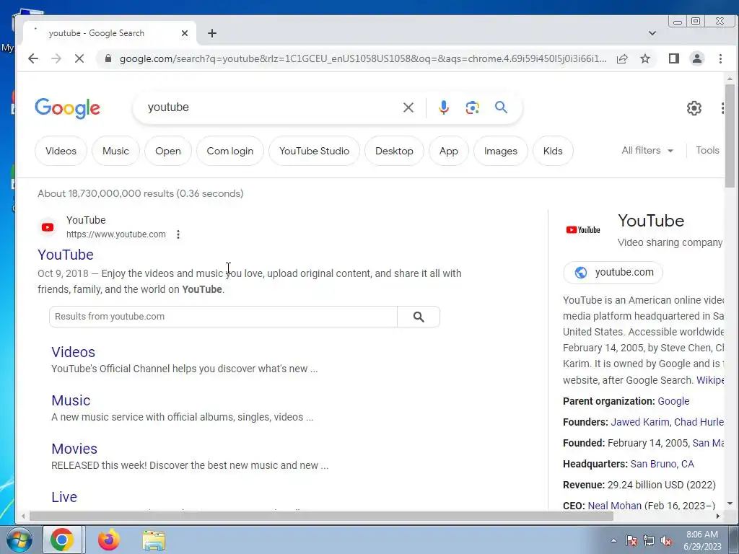The height and width of the screenshot is (554, 739).
Task: Launch Firefox from the taskbar
Action: pyautogui.click(x=108, y=540)
